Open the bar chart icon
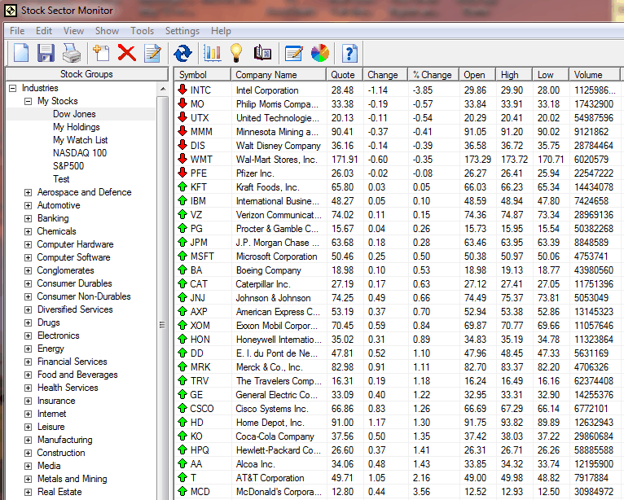 (x=213, y=54)
